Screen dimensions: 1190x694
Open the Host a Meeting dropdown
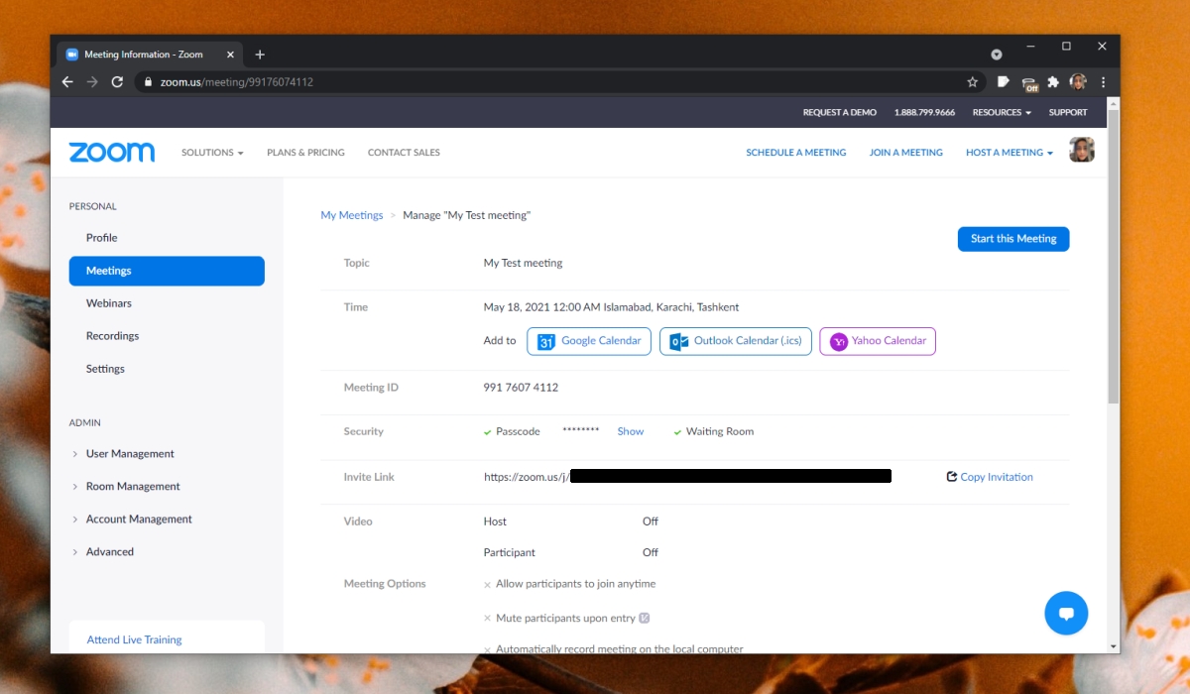tap(1009, 153)
